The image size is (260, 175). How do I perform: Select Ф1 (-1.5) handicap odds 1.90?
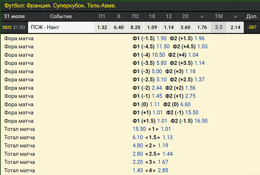pyautogui.click(x=161, y=38)
